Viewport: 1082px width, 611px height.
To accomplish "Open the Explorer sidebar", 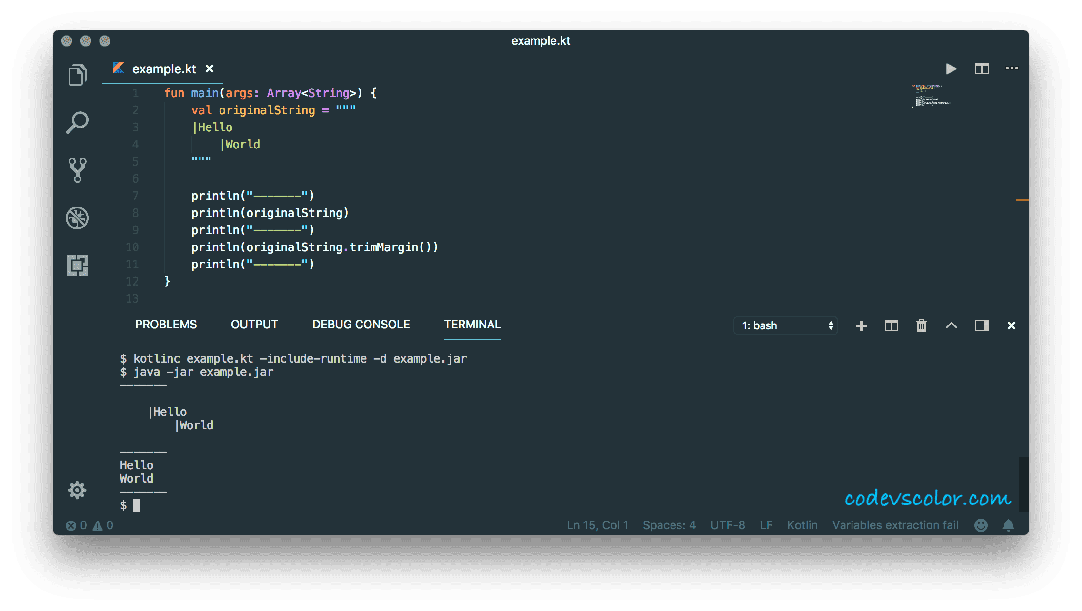I will click(x=77, y=74).
